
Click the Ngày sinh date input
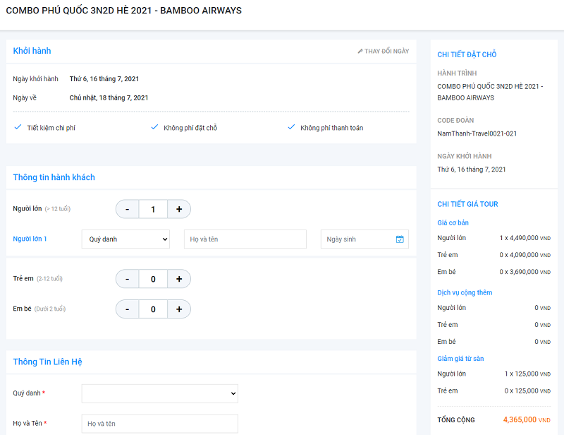(x=356, y=239)
